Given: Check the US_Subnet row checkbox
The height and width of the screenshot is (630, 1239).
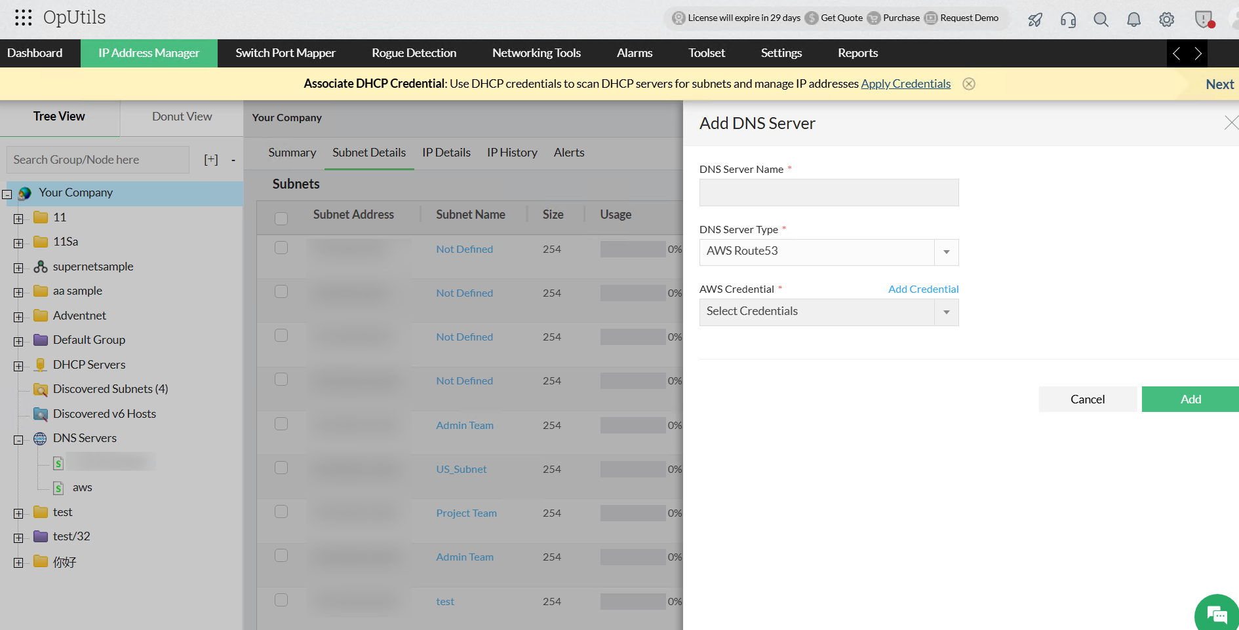Looking at the screenshot, I should tap(281, 468).
